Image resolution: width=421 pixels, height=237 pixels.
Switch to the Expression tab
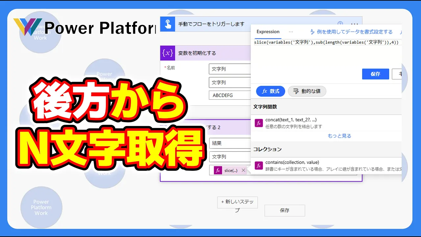pyautogui.click(x=268, y=32)
